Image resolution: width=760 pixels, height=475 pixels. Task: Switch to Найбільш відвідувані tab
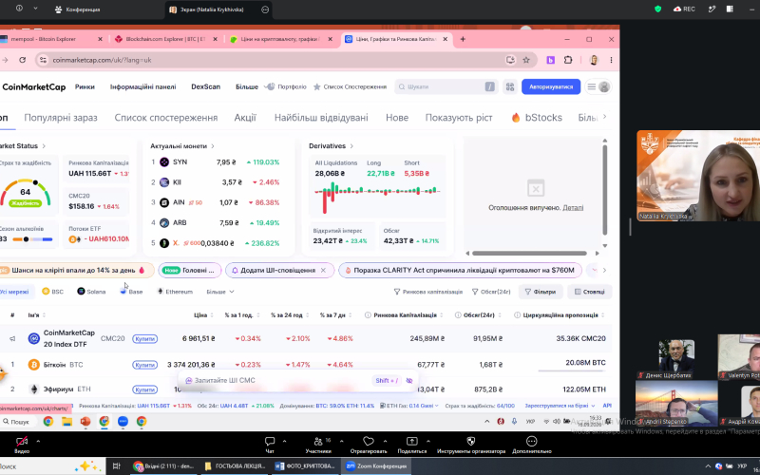(x=321, y=117)
